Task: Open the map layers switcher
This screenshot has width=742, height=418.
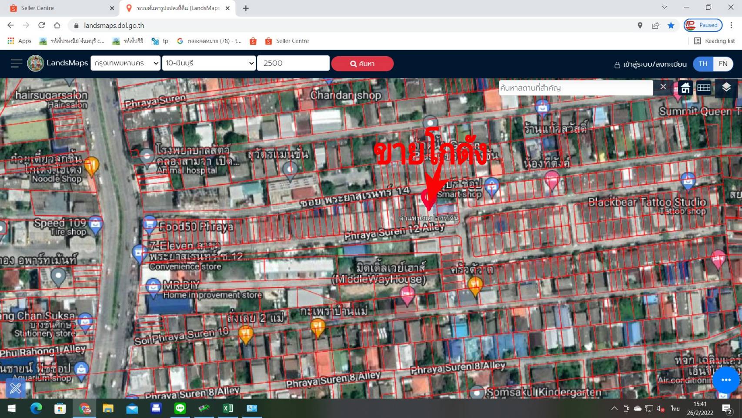Action: 726,88
